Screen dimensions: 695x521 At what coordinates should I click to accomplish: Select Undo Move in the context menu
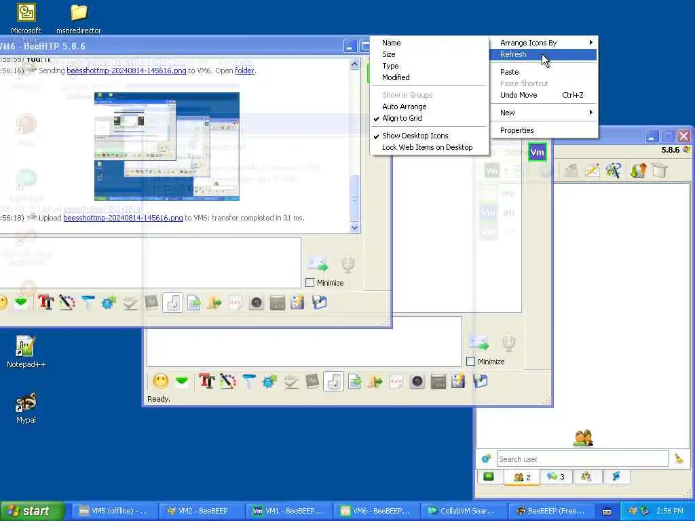(544, 95)
